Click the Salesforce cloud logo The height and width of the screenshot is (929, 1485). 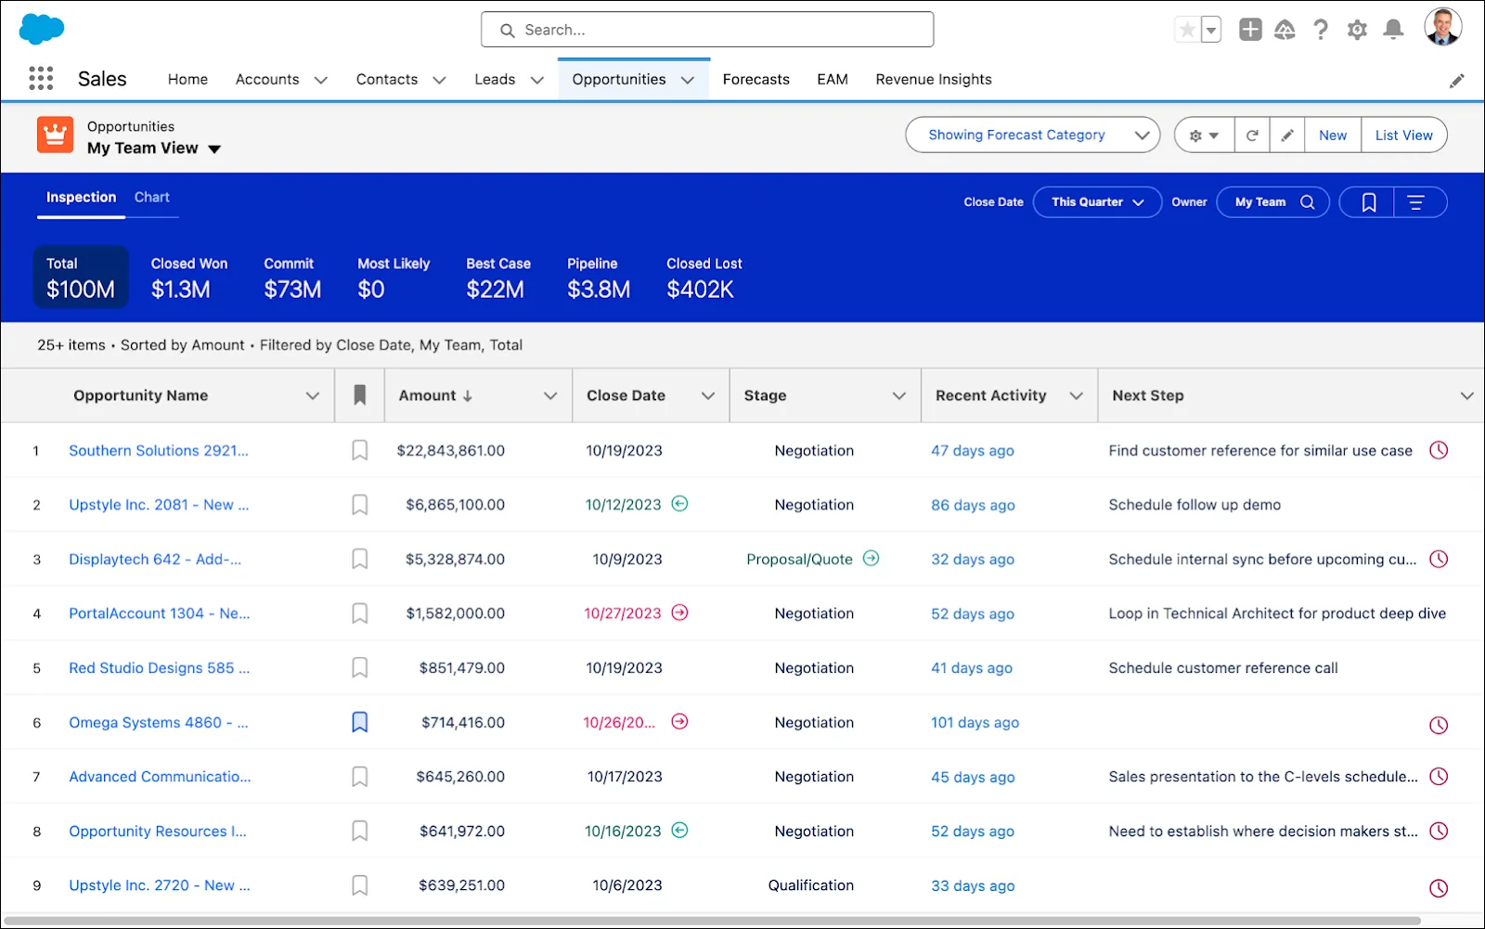42,29
